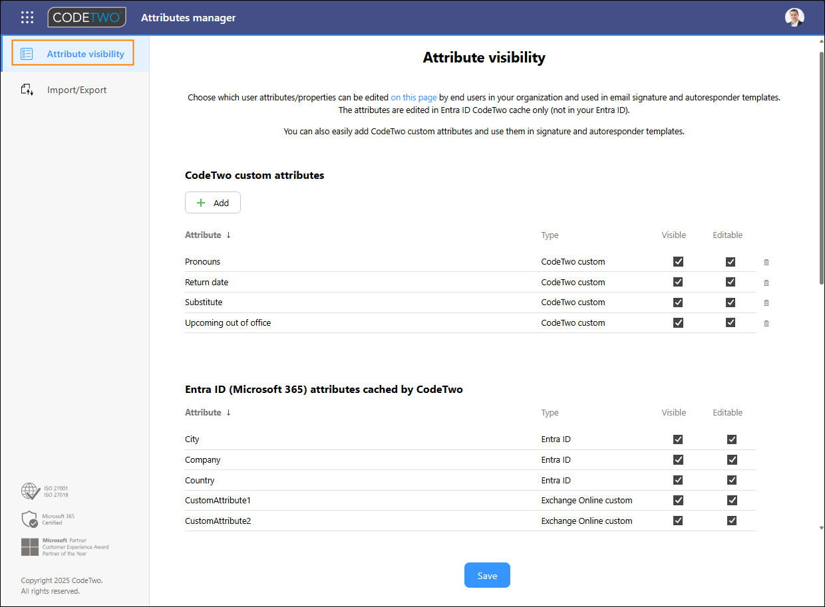Select the Return date attribute name

pyautogui.click(x=206, y=283)
